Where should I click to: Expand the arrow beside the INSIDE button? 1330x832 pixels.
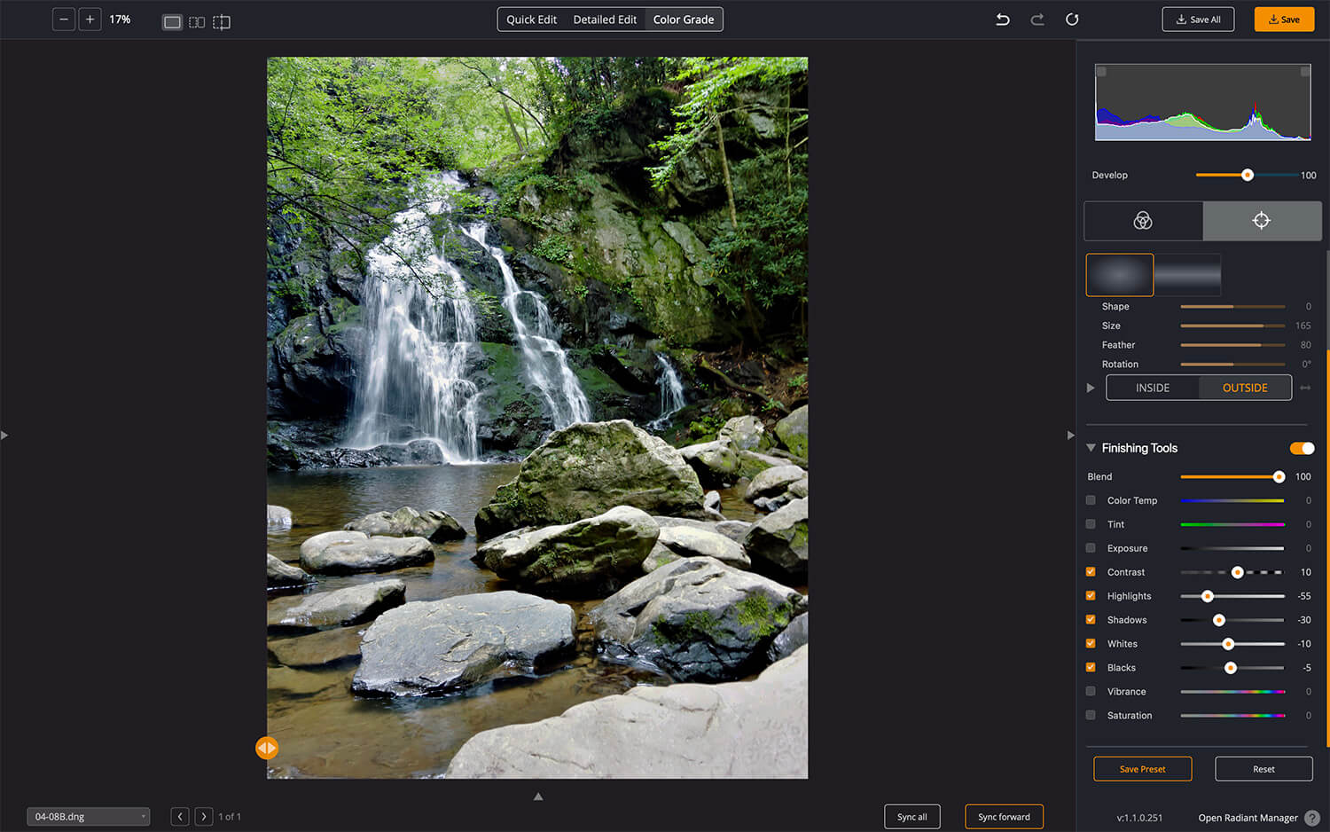(1091, 388)
